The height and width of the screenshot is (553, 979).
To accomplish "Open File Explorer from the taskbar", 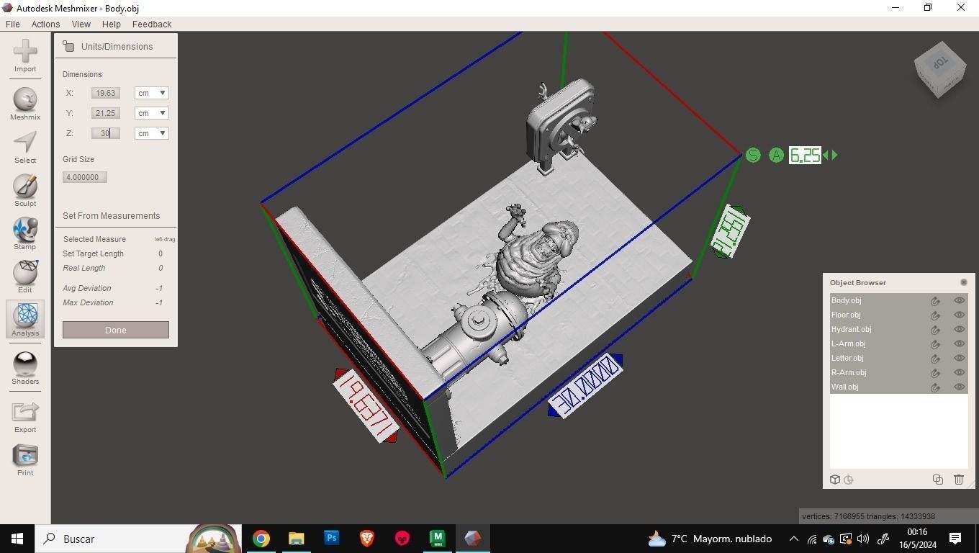I will click(297, 539).
